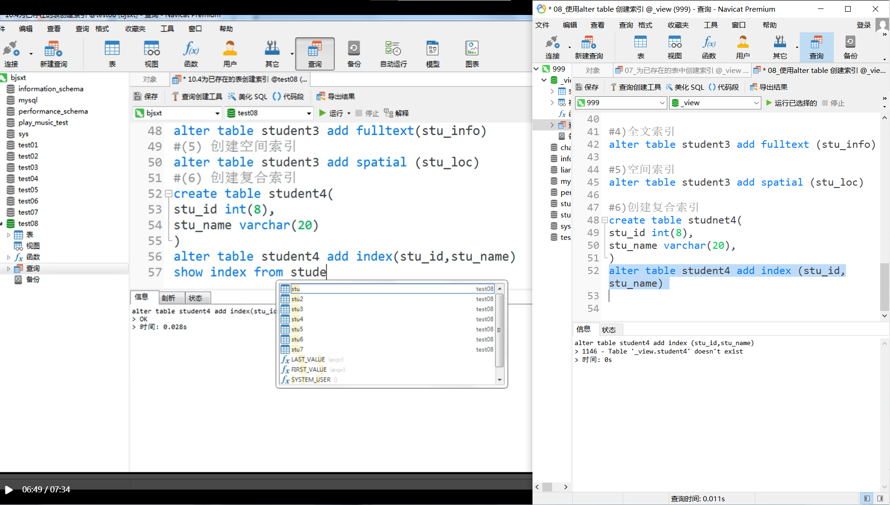890x505 pixels.
Task: Click the right editor vertical scrollbar thumb
Action: pyautogui.click(x=884, y=287)
